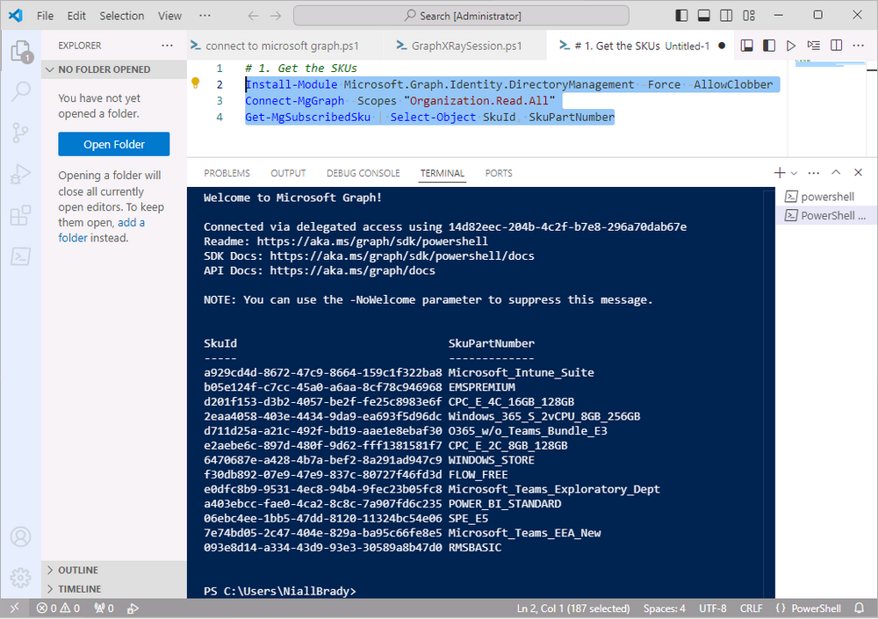Open the Search view icon
Screen dimensions: 878x619
pos(21,90)
